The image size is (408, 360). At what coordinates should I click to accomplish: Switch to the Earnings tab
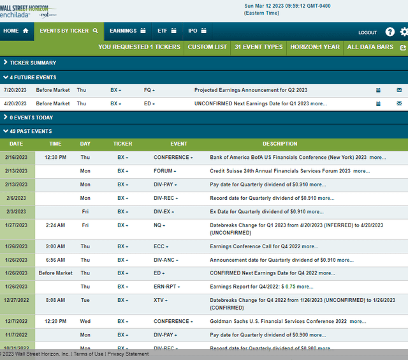pos(127,30)
